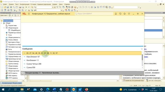Open the Сервис menu
The height and width of the screenshot is (92, 165).
55,4
